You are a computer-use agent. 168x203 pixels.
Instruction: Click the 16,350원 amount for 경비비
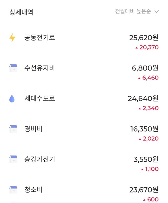pyautogui.click(x=144, y=129)
